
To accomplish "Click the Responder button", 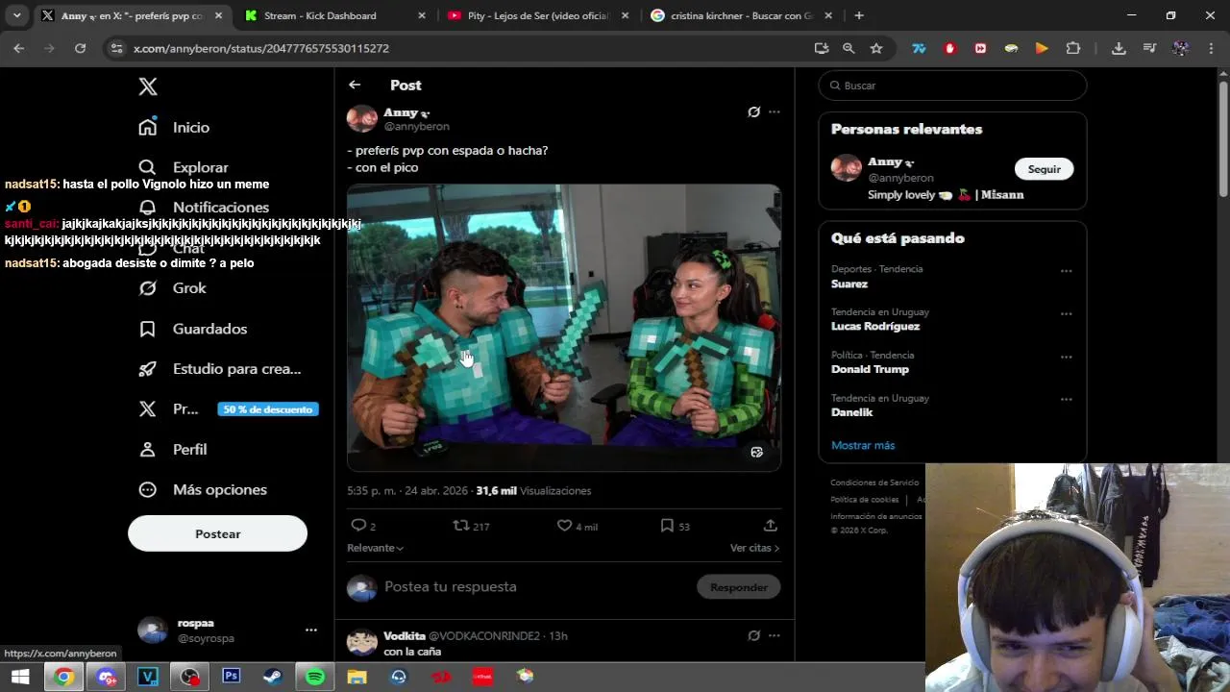I will point(738,587).
